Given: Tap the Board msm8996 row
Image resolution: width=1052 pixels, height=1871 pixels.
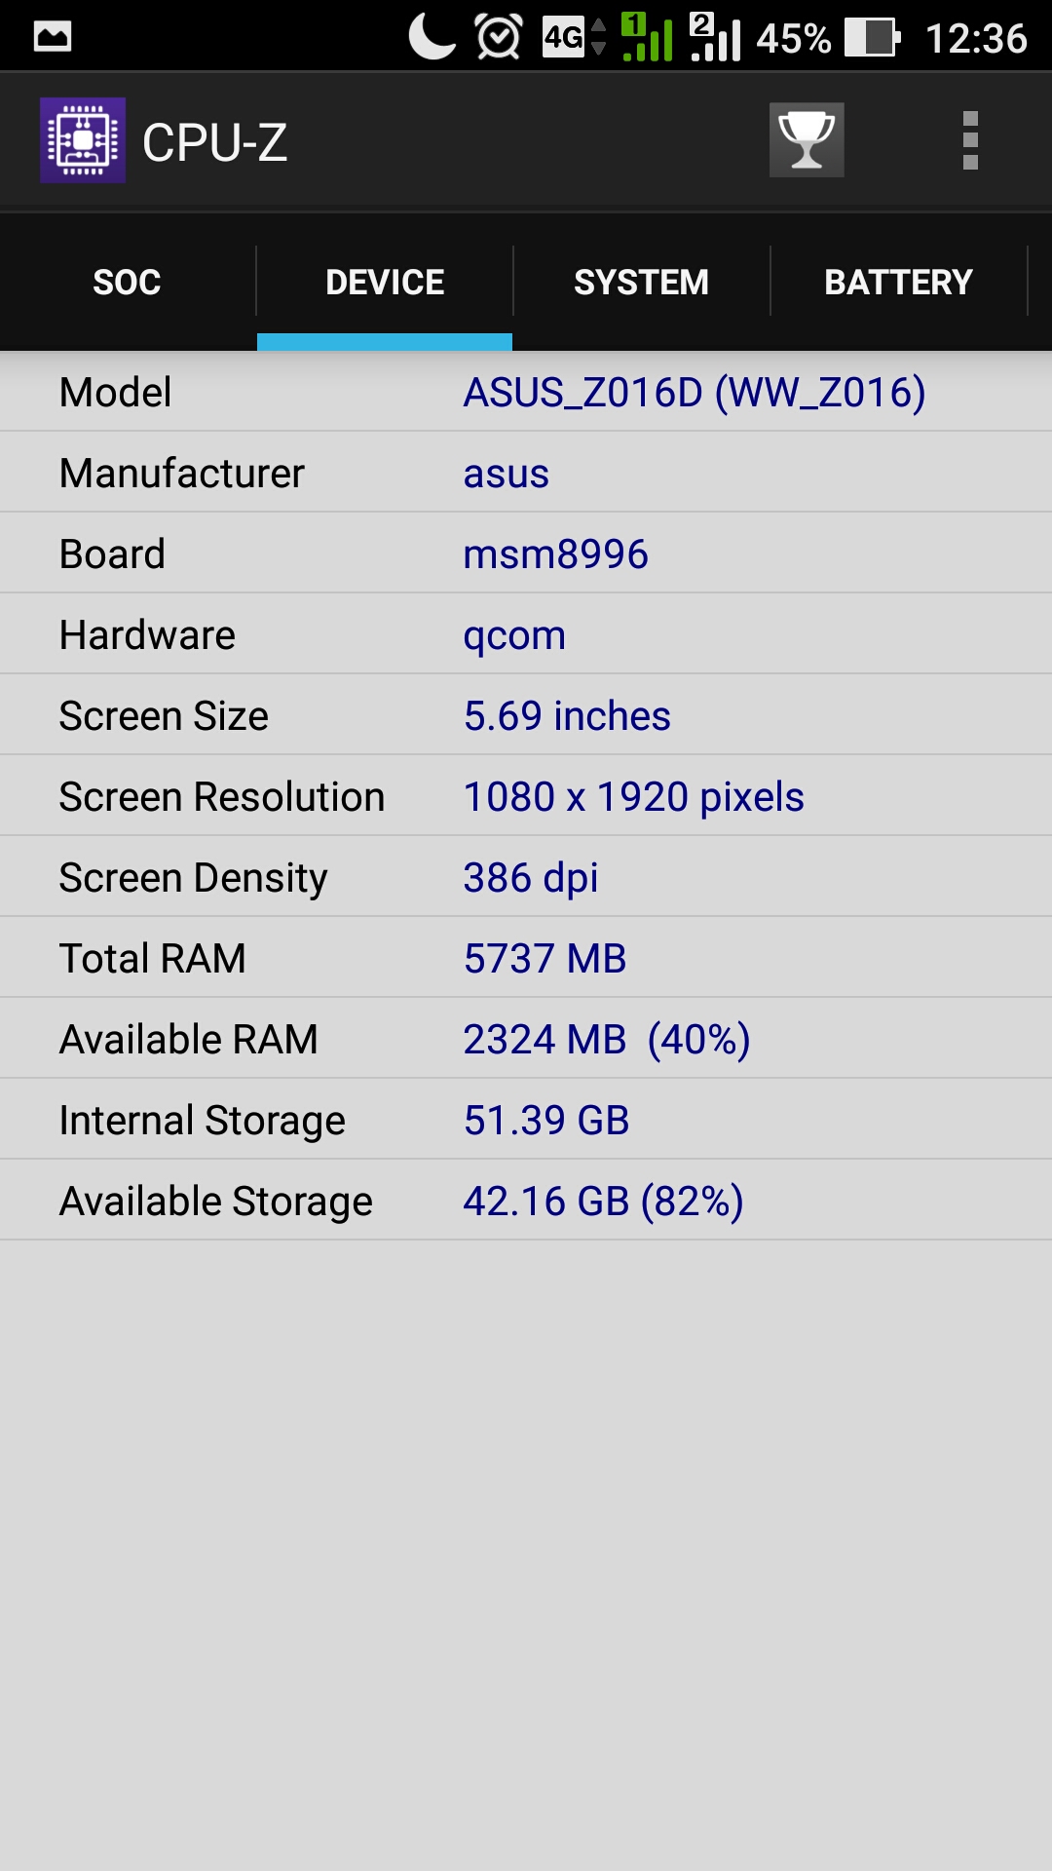Looking at the screenshot, I should click(x=526, y=554).
